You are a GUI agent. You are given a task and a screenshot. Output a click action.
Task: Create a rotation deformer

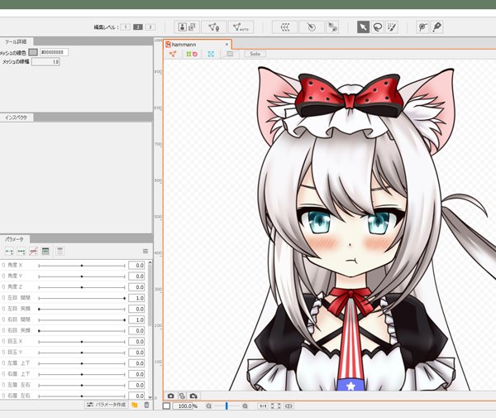tap(312, 27)
